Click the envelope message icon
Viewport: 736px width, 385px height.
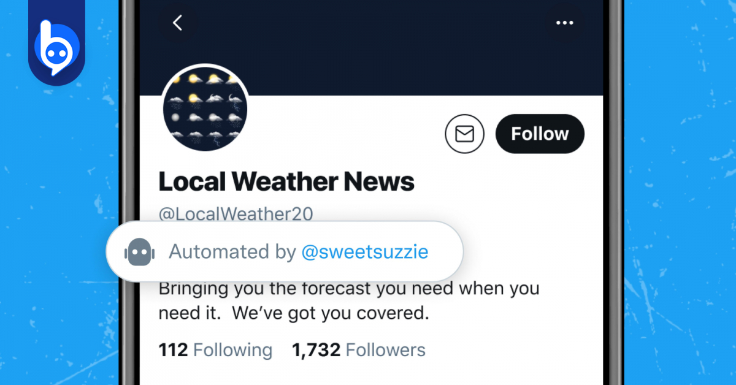464,134
